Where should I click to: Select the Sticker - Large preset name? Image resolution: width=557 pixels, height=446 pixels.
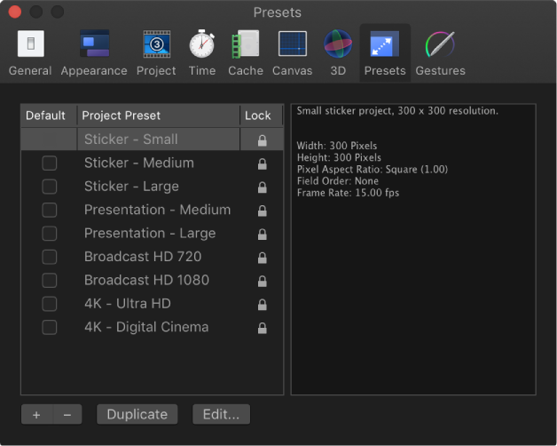click(131, 187)
